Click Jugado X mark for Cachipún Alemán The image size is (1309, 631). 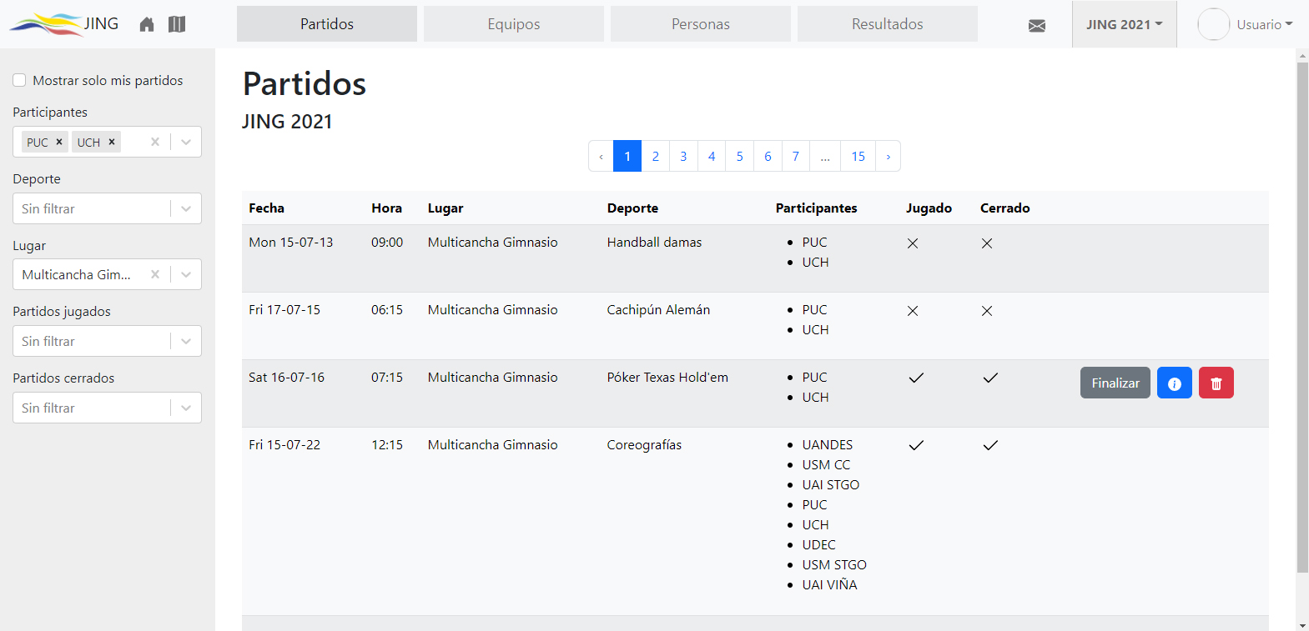[x=913, y=311]
